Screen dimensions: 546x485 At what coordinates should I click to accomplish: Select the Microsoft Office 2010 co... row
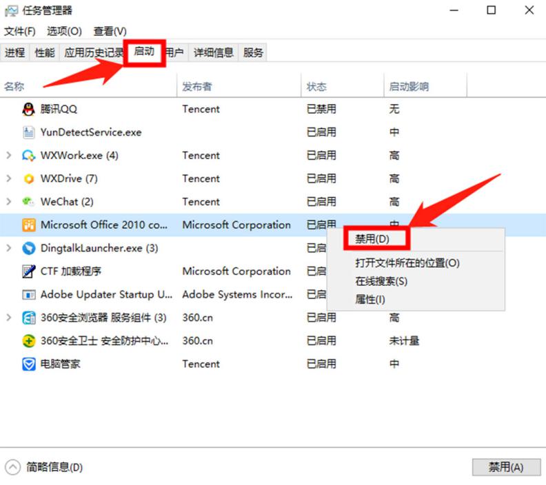point(273,225)
